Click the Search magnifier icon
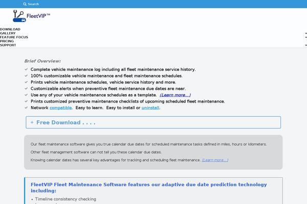This screenshot has width=307, height=204. [x=25, y=4]
